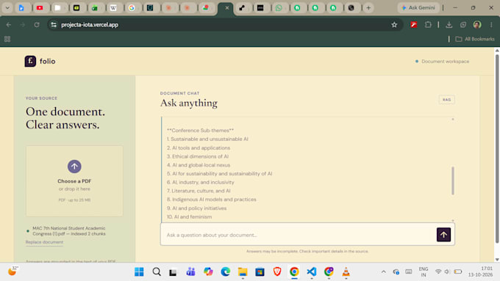Open the red extension icon in toolbar
The image size is (500, 281).
tap(413, 25)
